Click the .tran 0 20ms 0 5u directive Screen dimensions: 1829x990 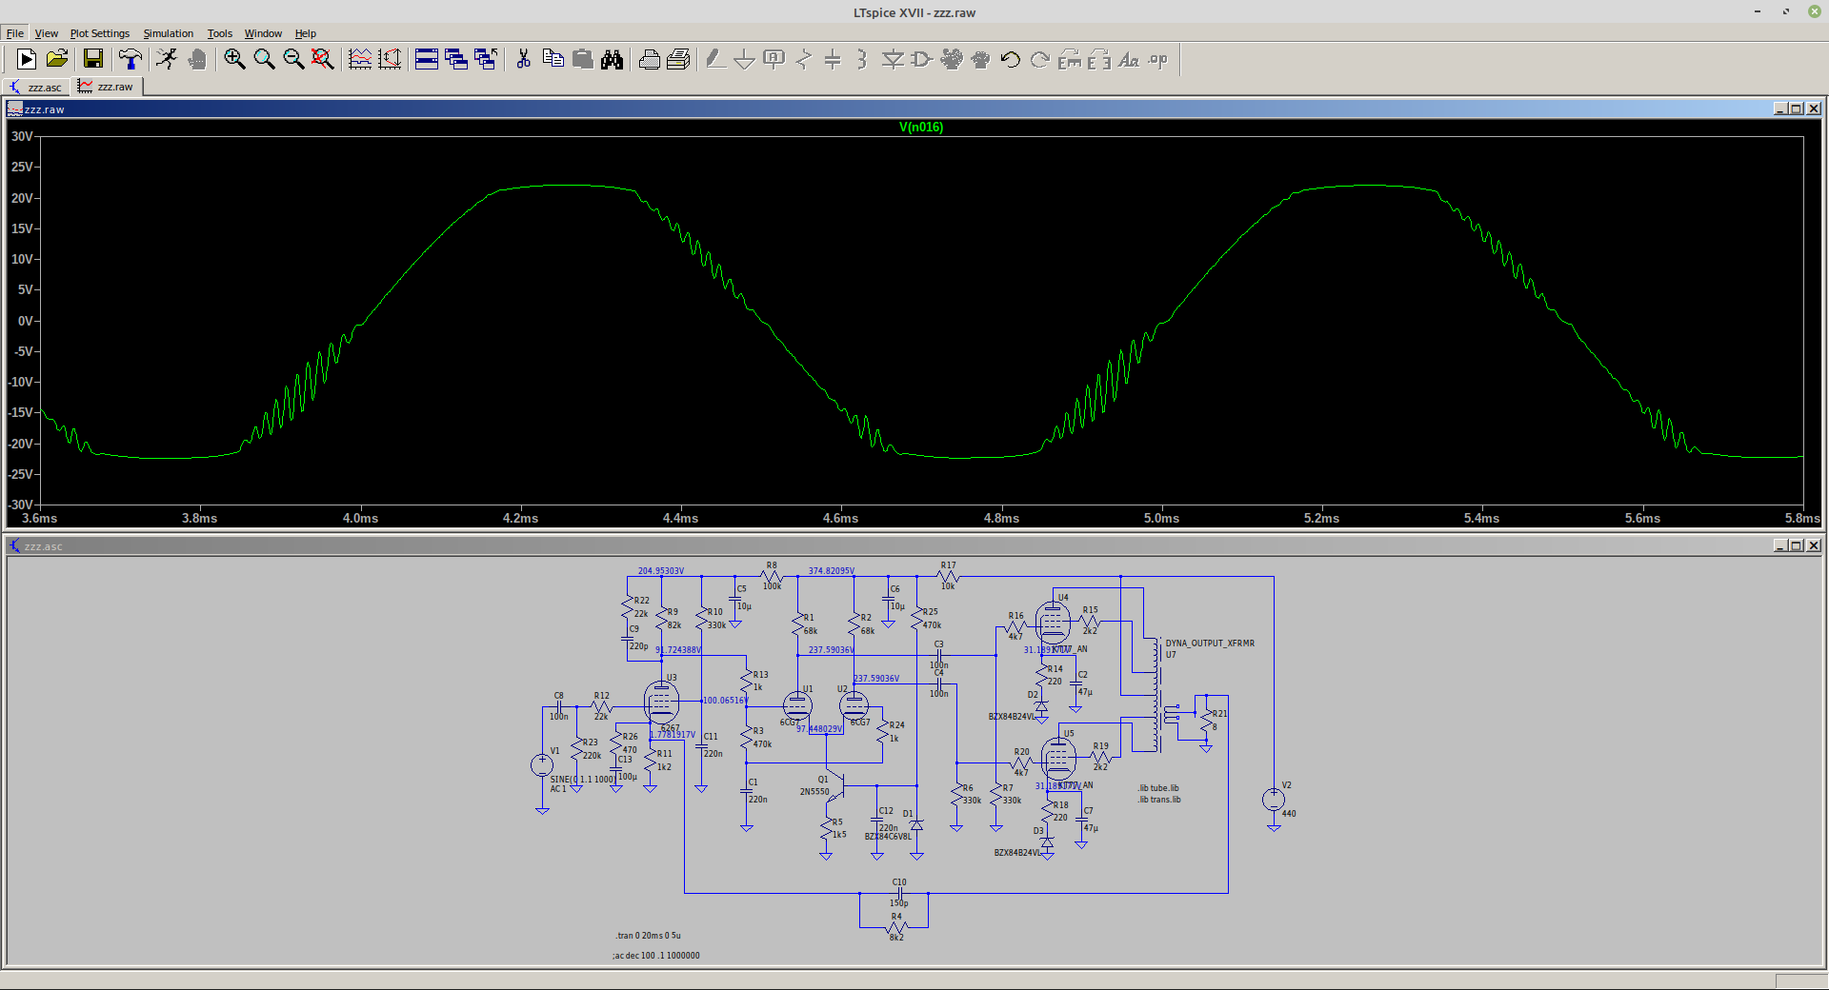[x=648, y=936]
